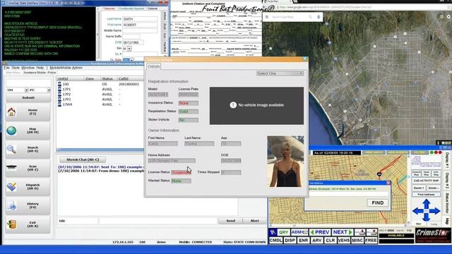Click the second officer icon before status panel
452x254 pixels.
(x=372, y=232)
